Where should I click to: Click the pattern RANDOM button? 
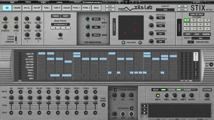(x=206, y=34)
